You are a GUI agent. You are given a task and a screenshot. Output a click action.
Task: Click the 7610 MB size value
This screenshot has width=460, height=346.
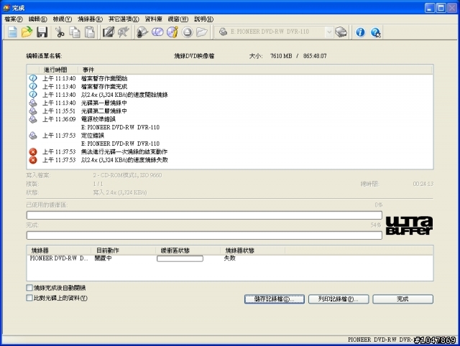pos(281,56)
